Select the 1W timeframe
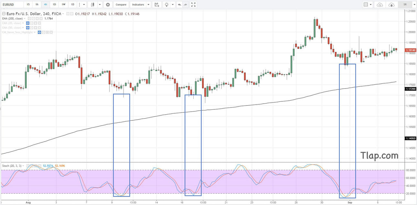417x205 pixels. [63, 5]
